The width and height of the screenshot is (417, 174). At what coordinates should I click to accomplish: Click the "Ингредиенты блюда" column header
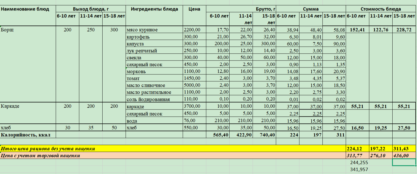click(154, 9)
